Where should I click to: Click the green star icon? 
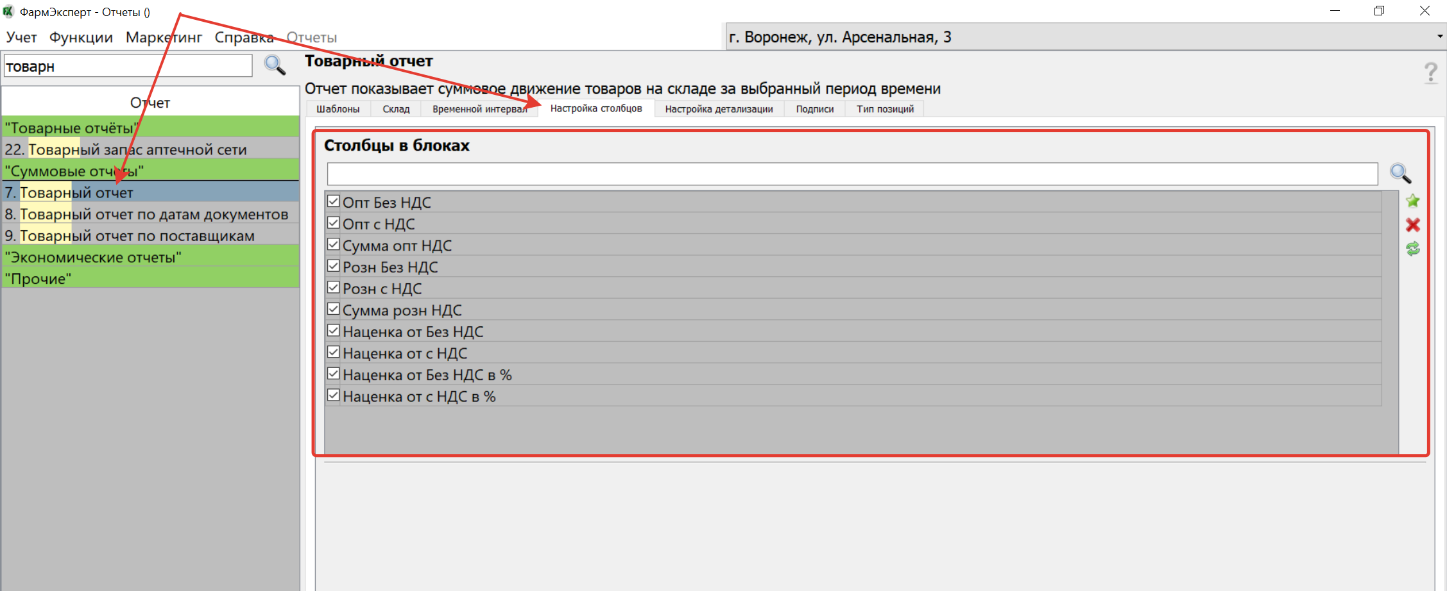[1412, 201]
